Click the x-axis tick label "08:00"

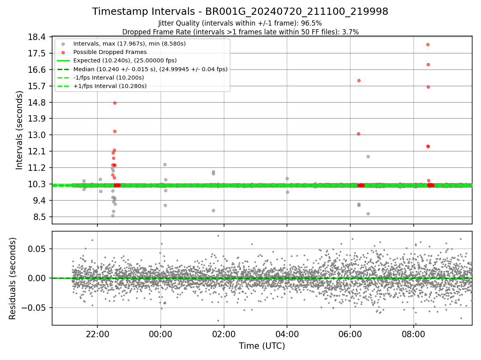click(414, 334)
